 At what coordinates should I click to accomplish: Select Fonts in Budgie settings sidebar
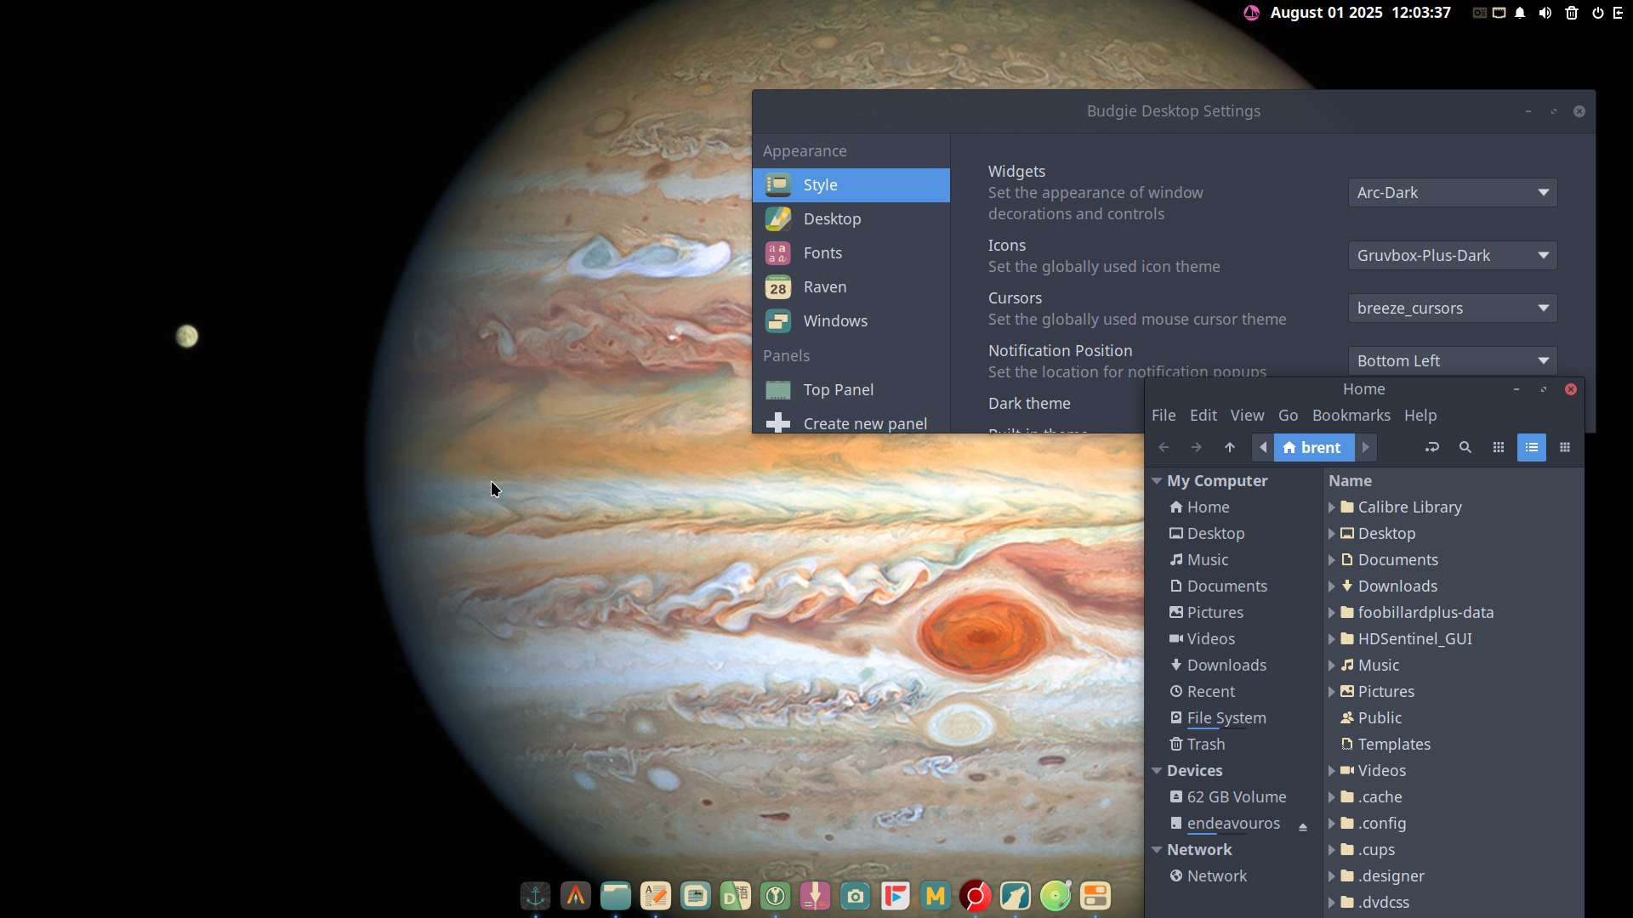(851, 253)
